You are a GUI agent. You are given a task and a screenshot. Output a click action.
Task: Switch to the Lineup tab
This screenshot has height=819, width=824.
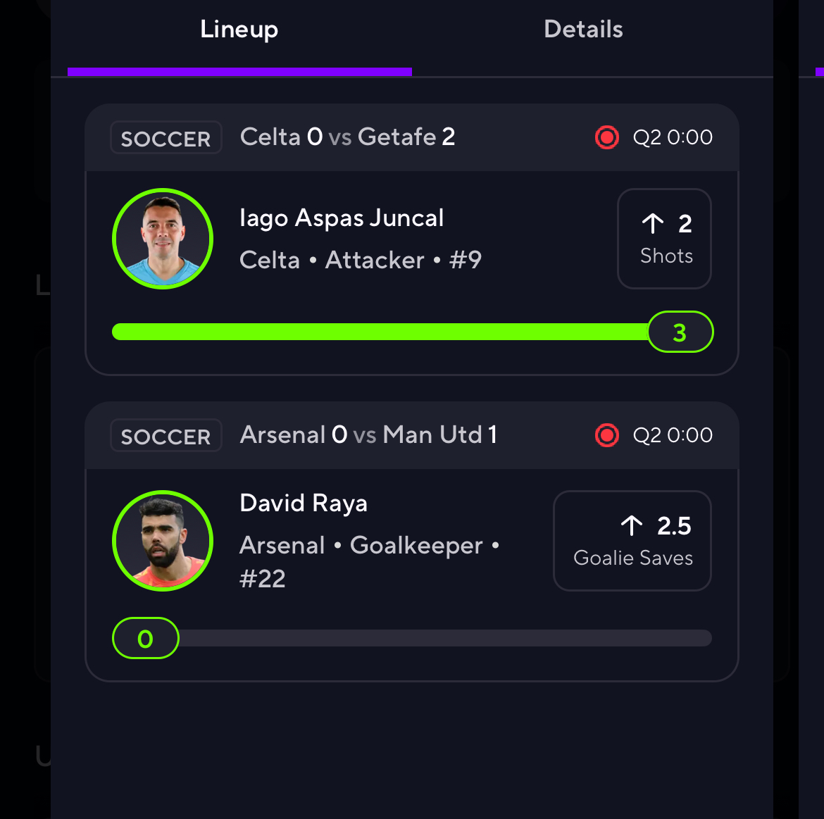[239, 30]
